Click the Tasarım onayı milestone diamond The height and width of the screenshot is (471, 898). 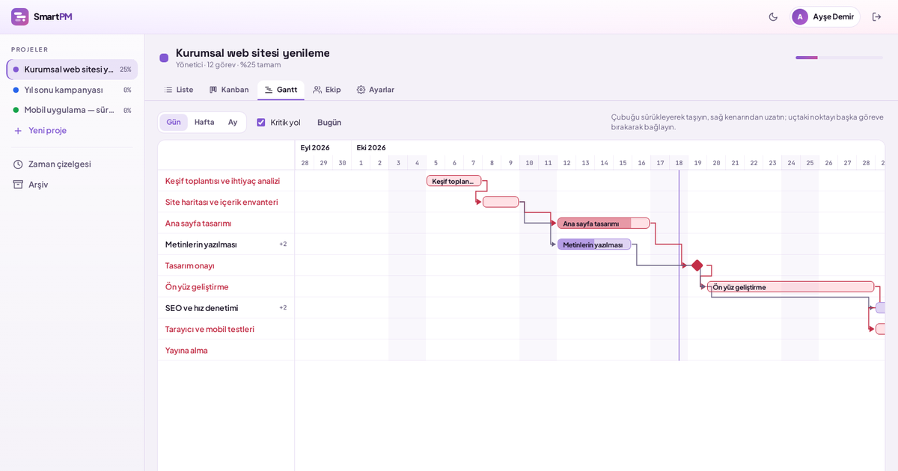pyautogui.click(x=697, y=265)
